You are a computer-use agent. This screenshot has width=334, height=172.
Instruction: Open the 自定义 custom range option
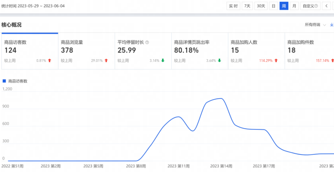point(310,6)
